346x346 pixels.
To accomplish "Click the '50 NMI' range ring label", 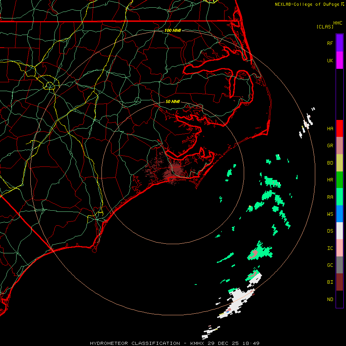I will 173,101.
